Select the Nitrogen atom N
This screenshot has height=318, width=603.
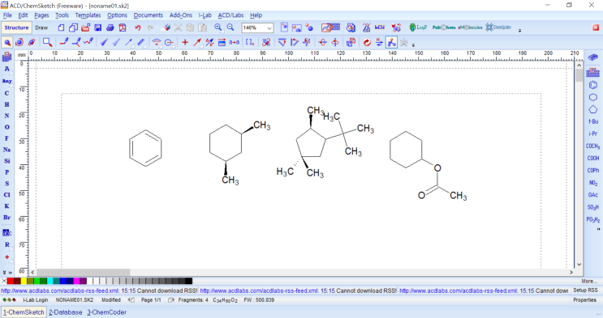click(x=6, y=116)
